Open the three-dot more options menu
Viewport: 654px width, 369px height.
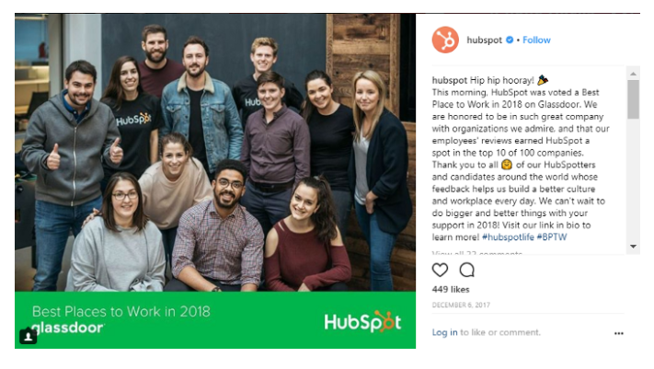(x=618, y=333)
